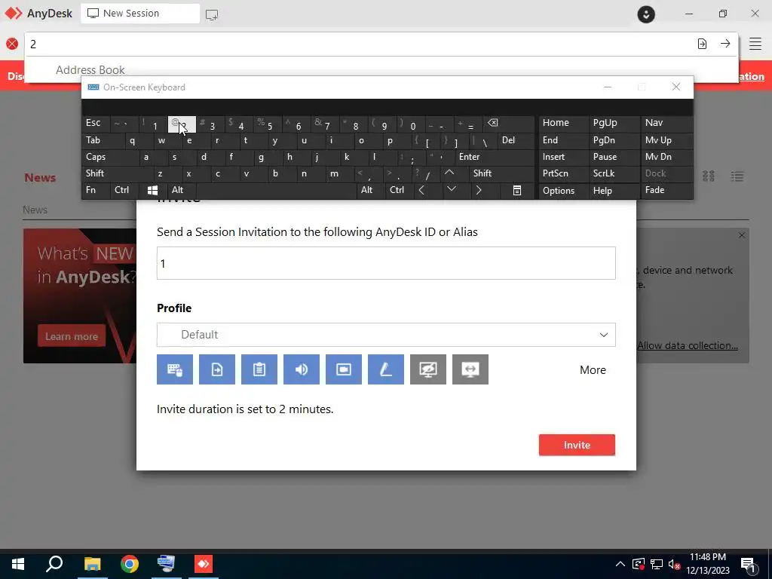Screen dimensions: 772x579
Task: Click the Esc key on On-Screen Keyboard
Action: tap(96, 124)
